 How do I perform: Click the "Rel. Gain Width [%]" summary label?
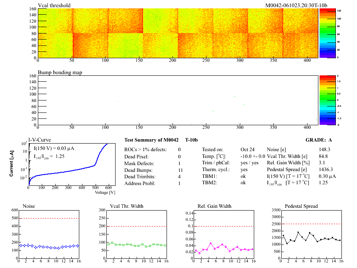[x=288, y=163]
